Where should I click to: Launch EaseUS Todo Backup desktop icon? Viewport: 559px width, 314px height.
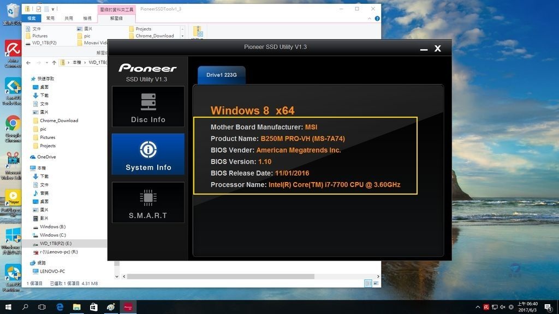12,92
